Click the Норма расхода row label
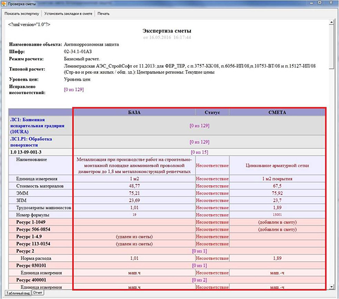The height and width of the screenshot is (299, 339). (36, 258)
